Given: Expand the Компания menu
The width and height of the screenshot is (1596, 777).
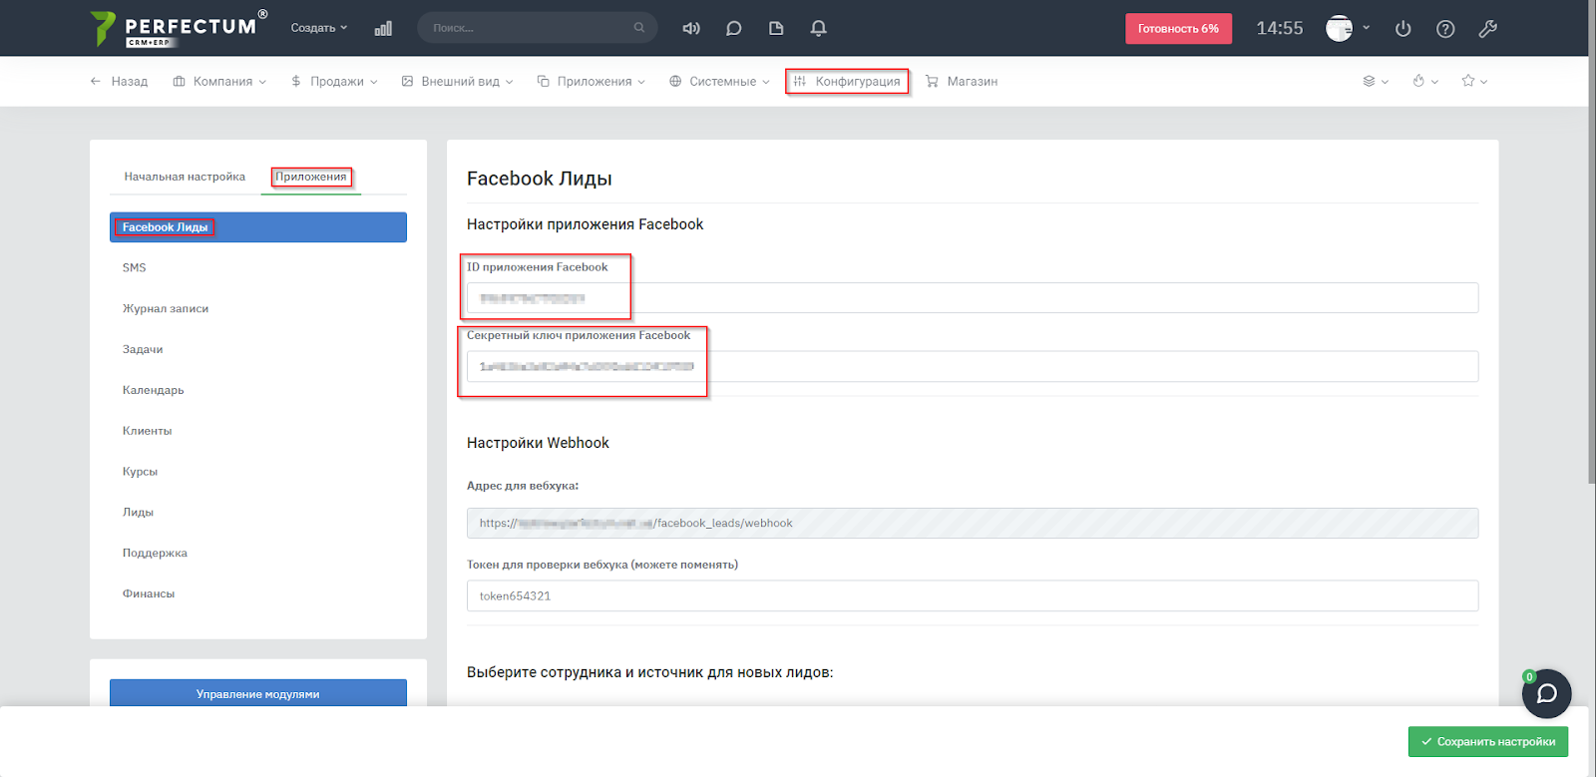Looking at the screenshot, I should pyautogui.click(x=219, y=81).
